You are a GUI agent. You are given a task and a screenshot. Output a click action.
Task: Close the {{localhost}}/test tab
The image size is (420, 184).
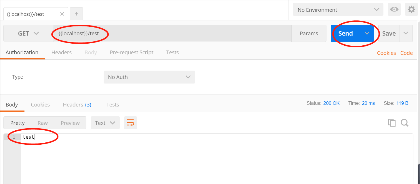coord(62,14)
